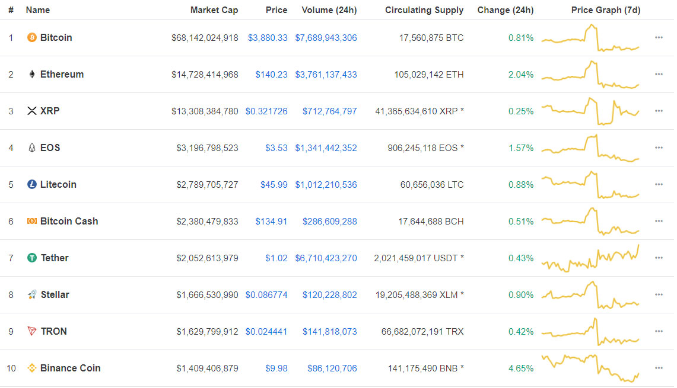Screen dimensions: 677x388
Task: Click TRON supply 66,682,072,191 TRX
Action: [422, 332]
